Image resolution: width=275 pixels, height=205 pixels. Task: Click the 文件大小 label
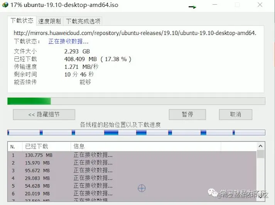25,51
